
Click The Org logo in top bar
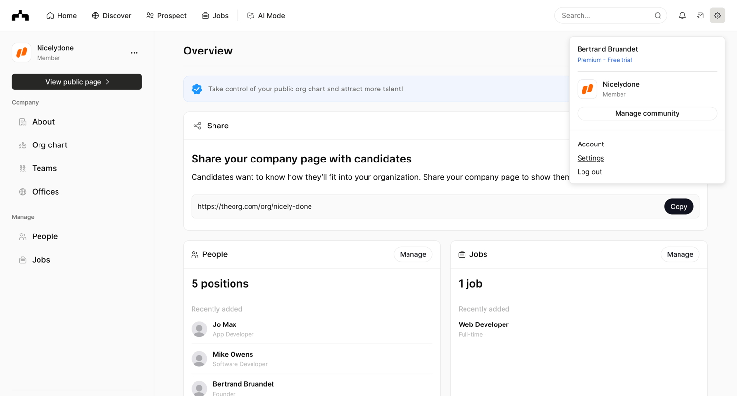[x=20, y=16]
